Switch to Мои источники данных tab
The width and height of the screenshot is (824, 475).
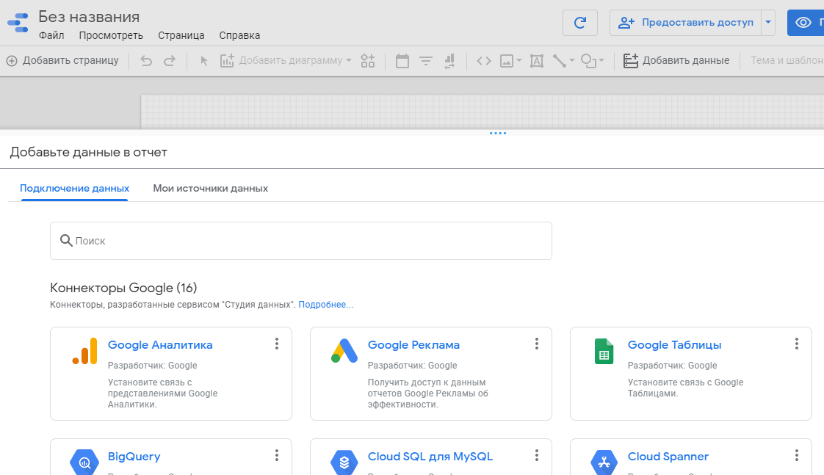click(211, 188)
